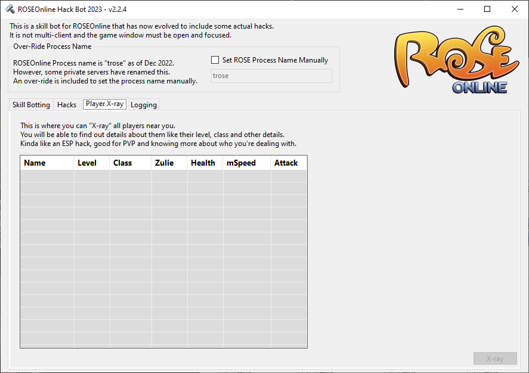The image size is (529, 373).
Task: Sort table by Level column header
Action: 92,163
